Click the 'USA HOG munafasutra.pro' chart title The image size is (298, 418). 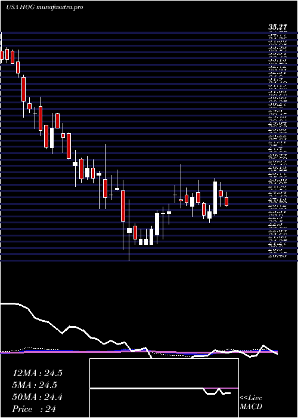pos(45,7)
